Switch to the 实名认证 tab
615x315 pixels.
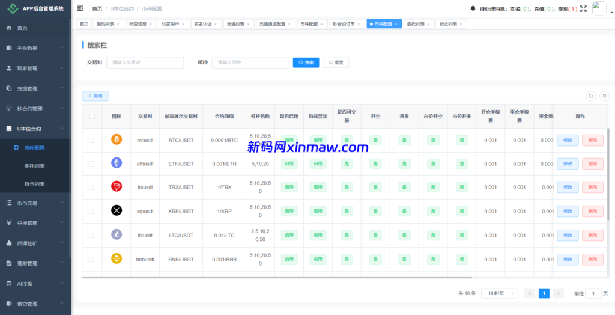[x=206, y=24]
